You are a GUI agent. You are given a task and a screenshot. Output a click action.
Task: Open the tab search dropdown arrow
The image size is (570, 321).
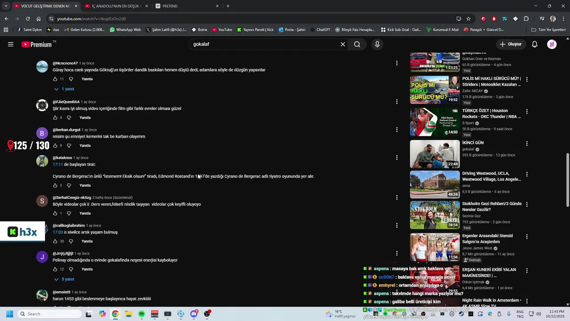[6, 6]
